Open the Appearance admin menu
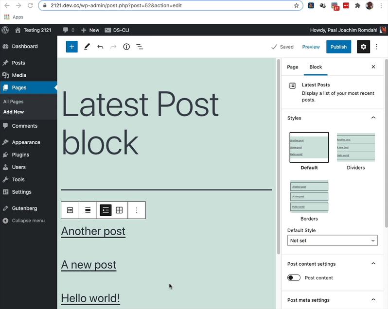 point(29,142)
